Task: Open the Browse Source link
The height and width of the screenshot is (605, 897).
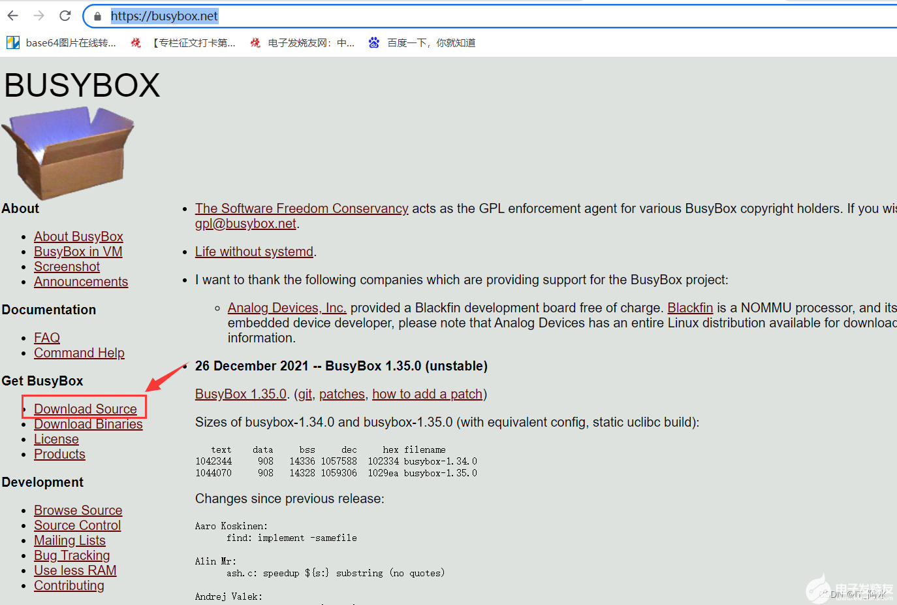Action: tap(78, 510)
